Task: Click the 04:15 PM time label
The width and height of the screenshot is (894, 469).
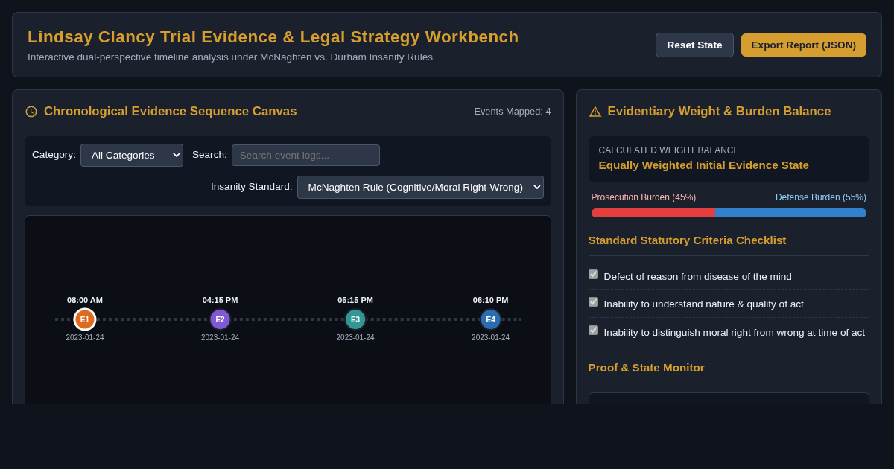Action: point(220,300)
